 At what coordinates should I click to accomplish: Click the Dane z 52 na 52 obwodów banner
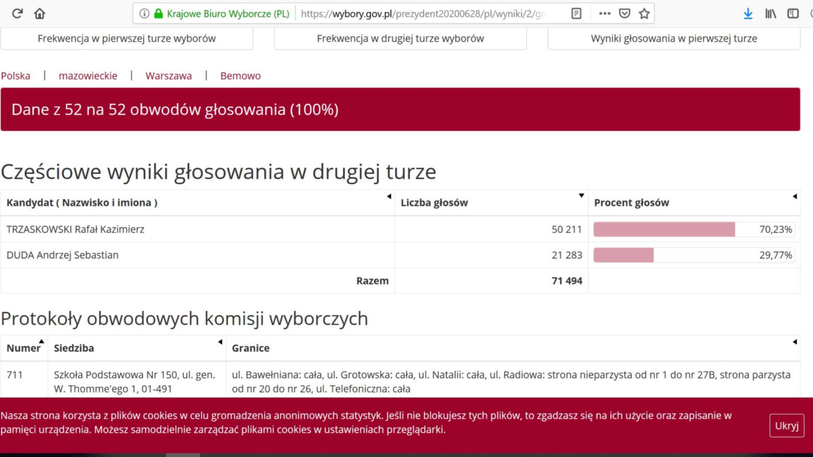click(x=400, y=110)
